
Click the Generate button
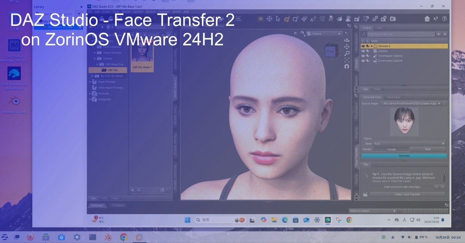[404, 156]
